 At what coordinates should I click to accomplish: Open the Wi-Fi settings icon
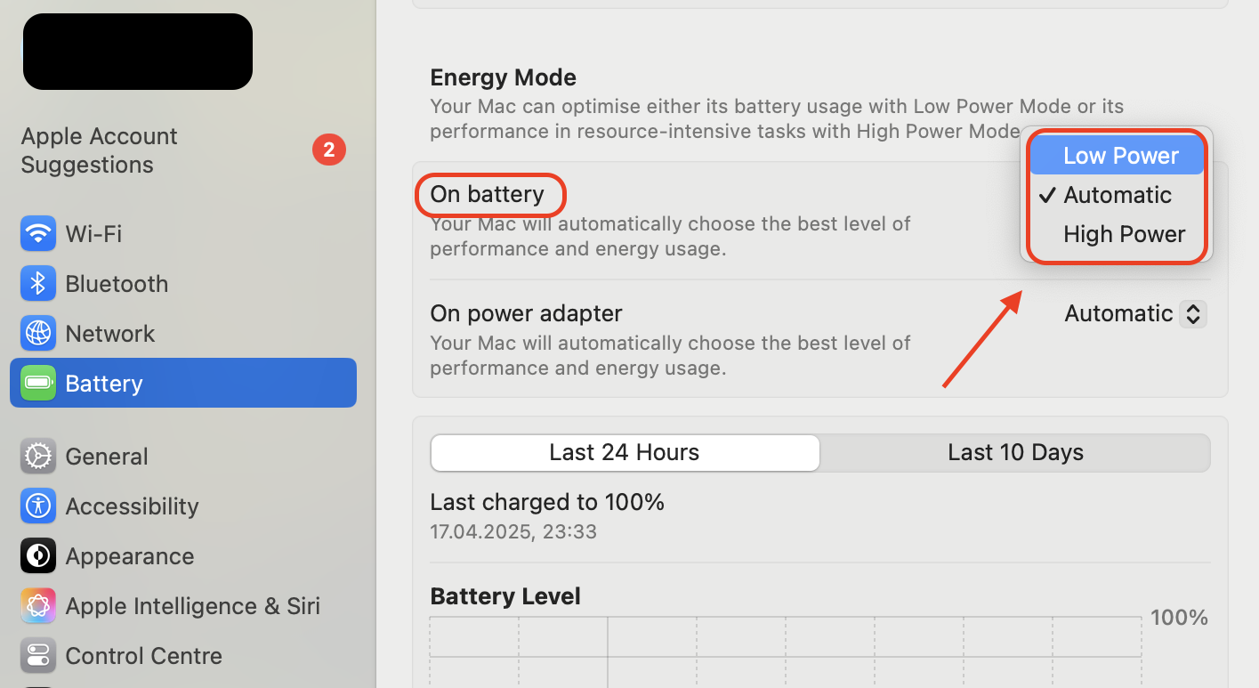37,233
